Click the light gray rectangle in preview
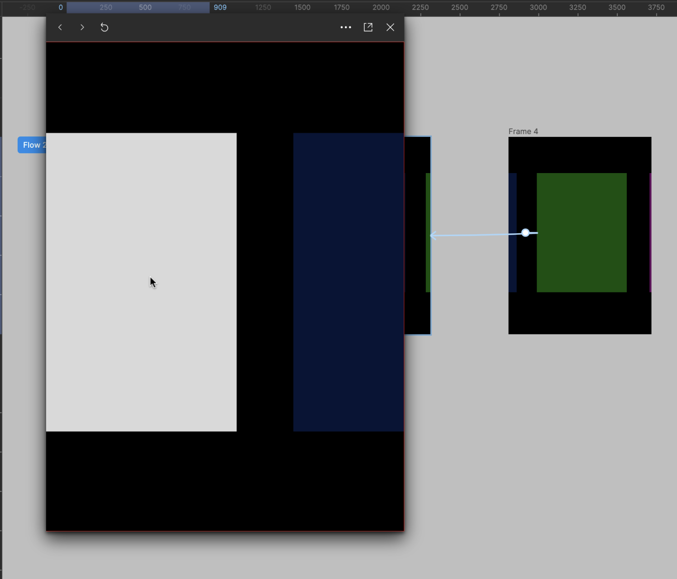 [x=141, y=282]
